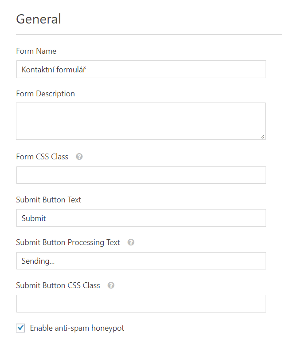Click the Submit Button Text label
This screenshot has width=282, height=352.
pos(48,200)
